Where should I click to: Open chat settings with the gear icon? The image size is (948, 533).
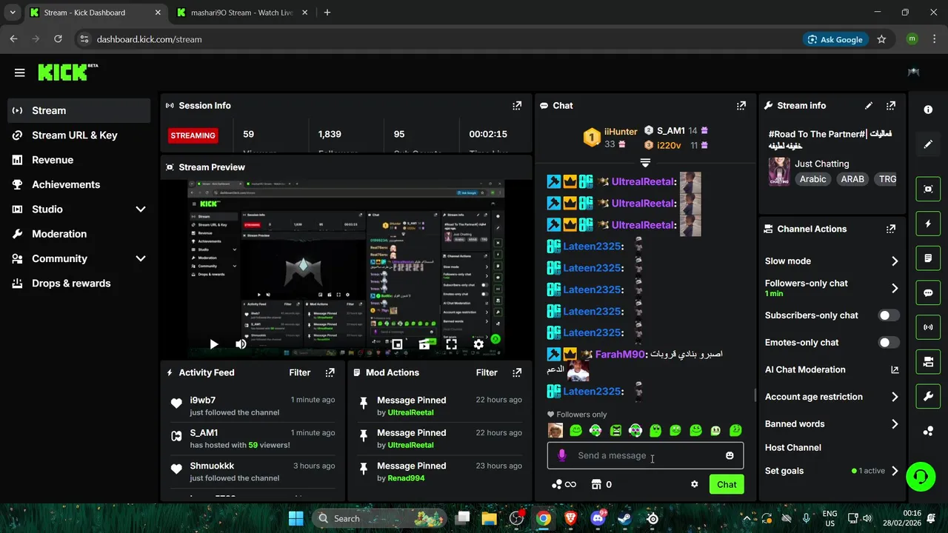(x=695, y=485)
